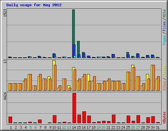Select the blue "Files" legend label
Image resolution: width=168 pixels, height=131 pixels.
coord(164,26)
